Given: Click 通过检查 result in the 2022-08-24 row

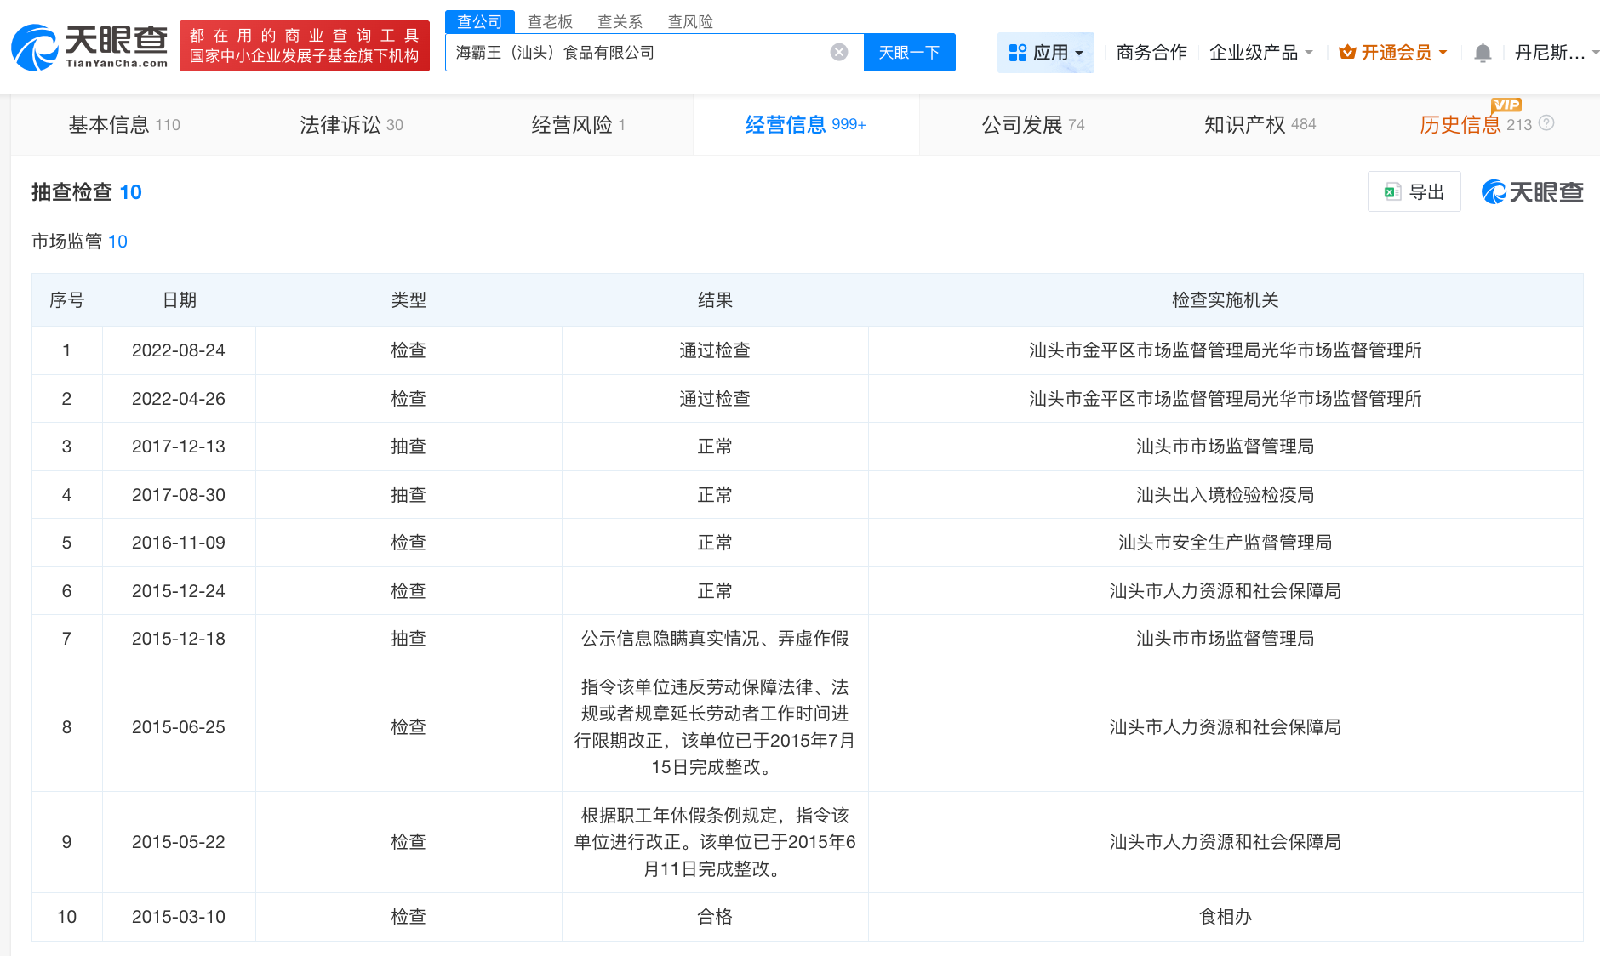Looking at the screenshot, I should click(715, 350).
